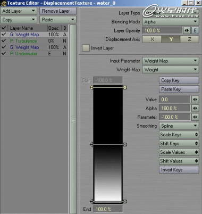Delete the bottom gradient key via X box
This screenshot has width=202, height=214.
click(125, 201)
